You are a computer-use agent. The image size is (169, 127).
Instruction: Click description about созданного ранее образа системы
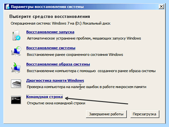pyautogui.click(x=91, y=71)
